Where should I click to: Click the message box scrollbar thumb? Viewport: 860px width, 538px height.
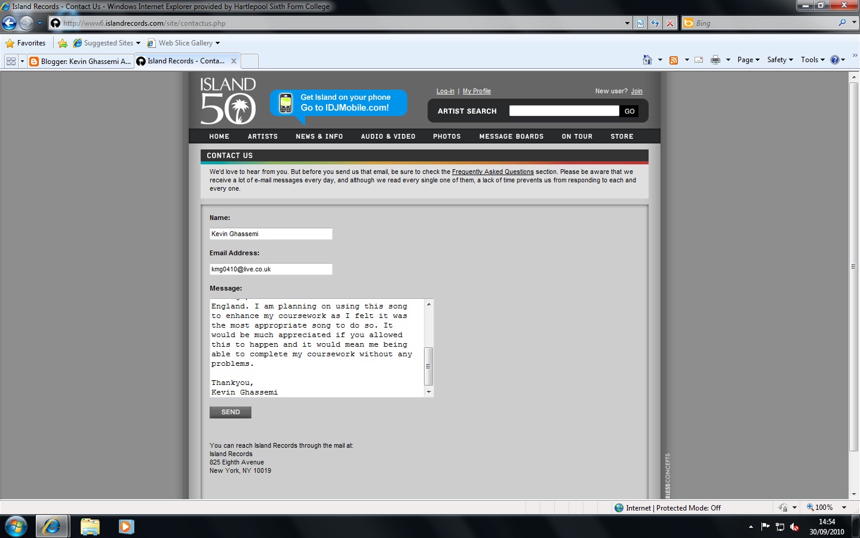tap(428, 366)
